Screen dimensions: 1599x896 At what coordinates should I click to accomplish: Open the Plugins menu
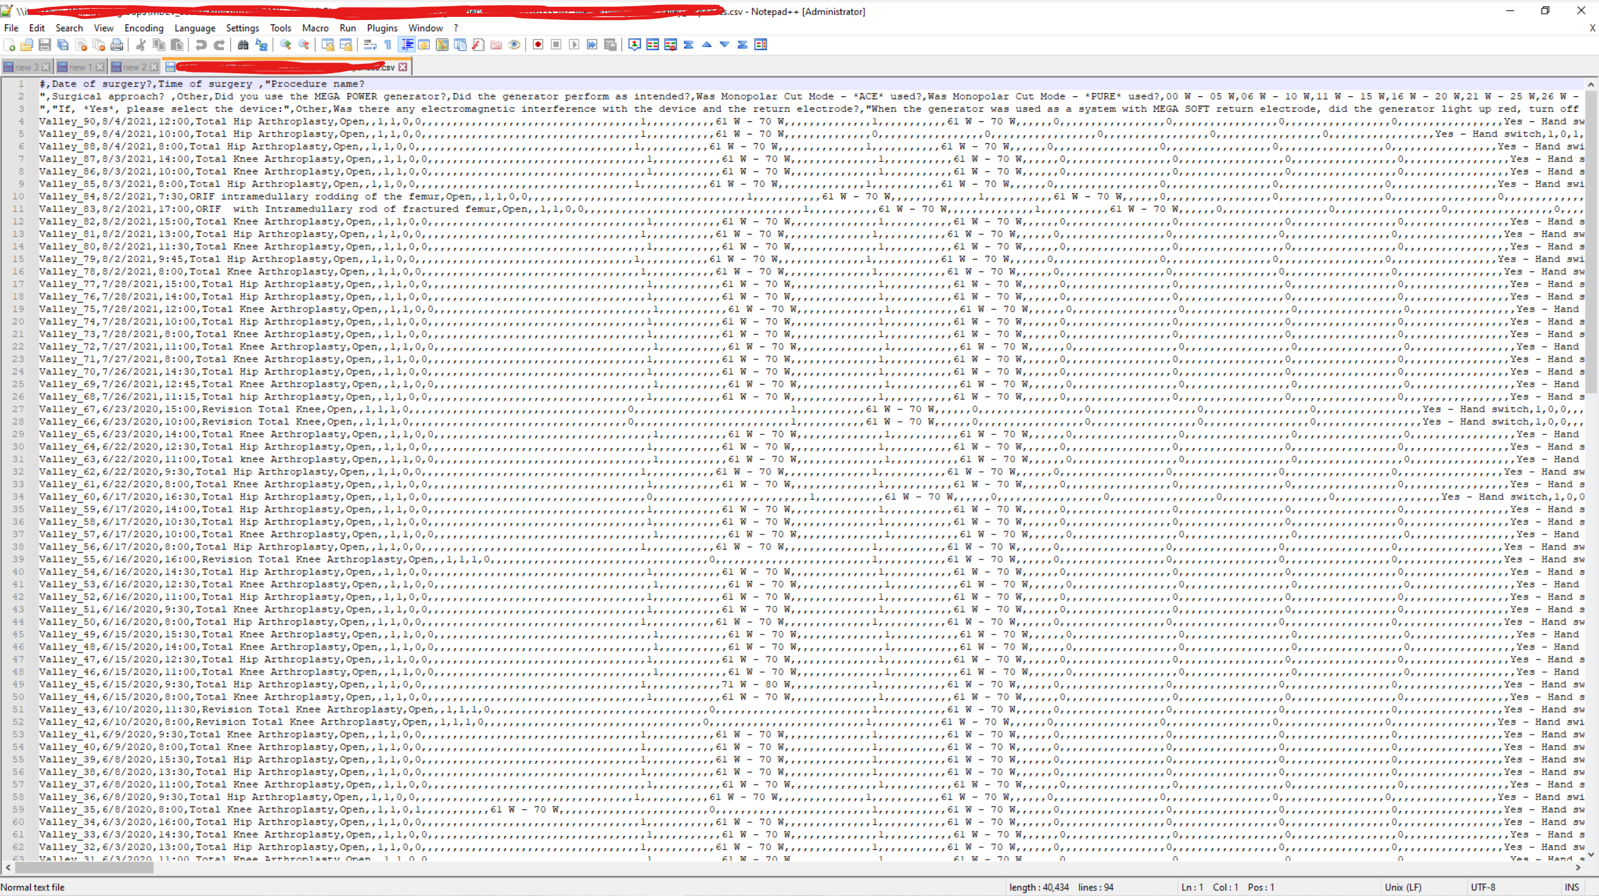[382, 28]
